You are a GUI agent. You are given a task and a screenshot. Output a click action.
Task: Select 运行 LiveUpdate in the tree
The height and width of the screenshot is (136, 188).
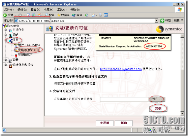click(x=29, y=45)
